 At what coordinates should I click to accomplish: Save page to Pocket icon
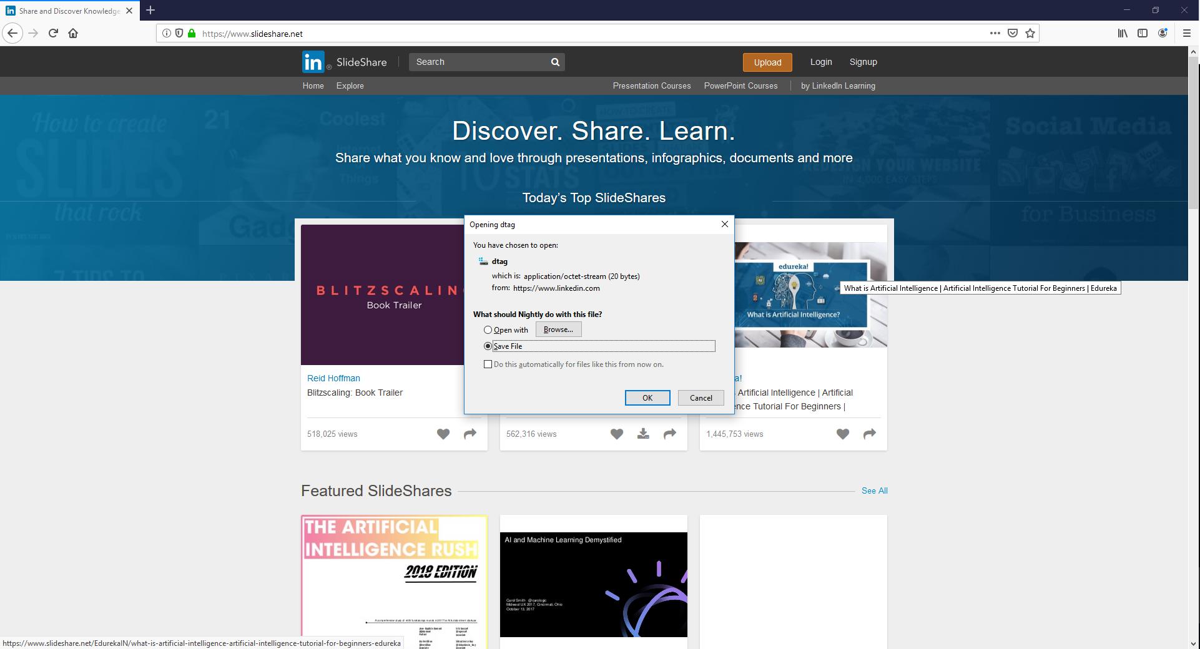[1013, 33]
